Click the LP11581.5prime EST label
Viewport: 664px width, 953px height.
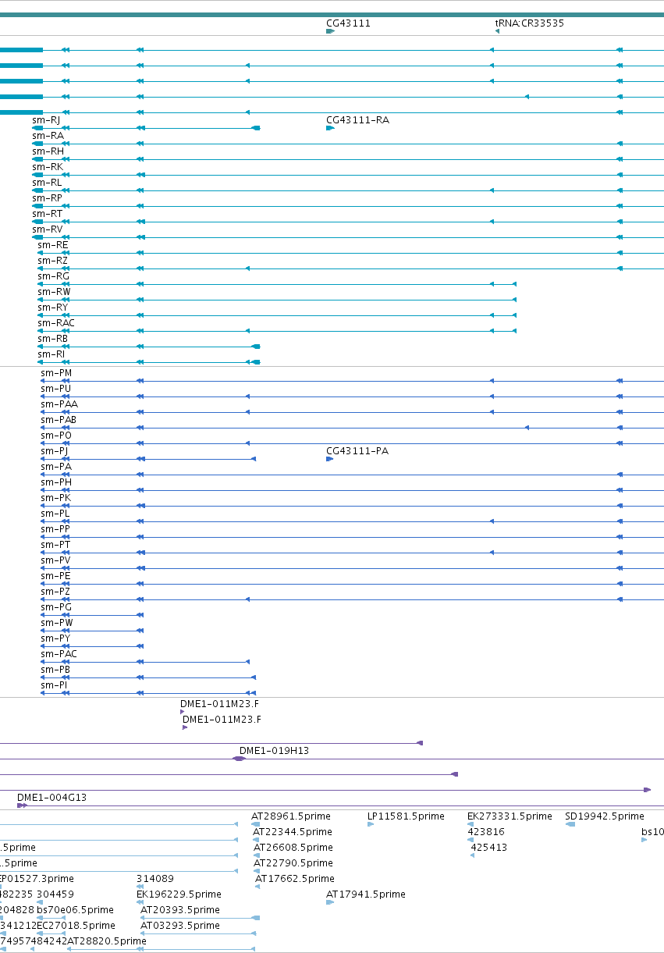tap(406, 816)
